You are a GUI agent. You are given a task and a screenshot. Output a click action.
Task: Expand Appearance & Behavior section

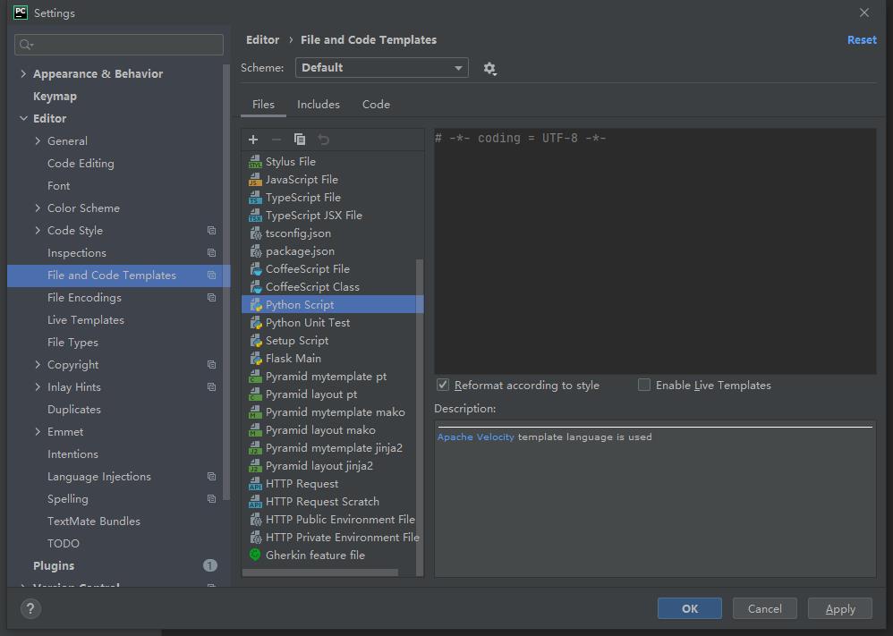(x=23, y=74)
